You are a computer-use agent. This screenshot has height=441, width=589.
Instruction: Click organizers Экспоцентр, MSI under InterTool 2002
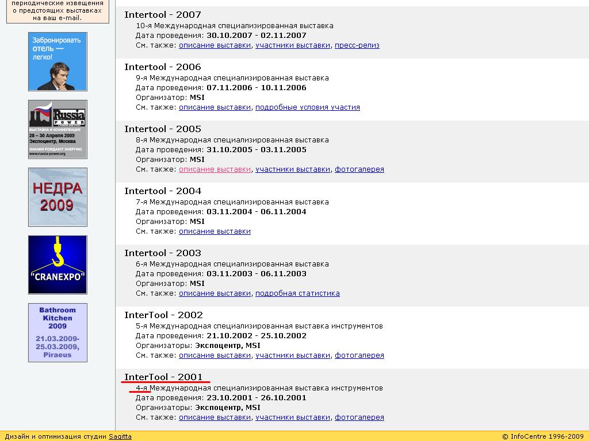(x=228, y=345)
